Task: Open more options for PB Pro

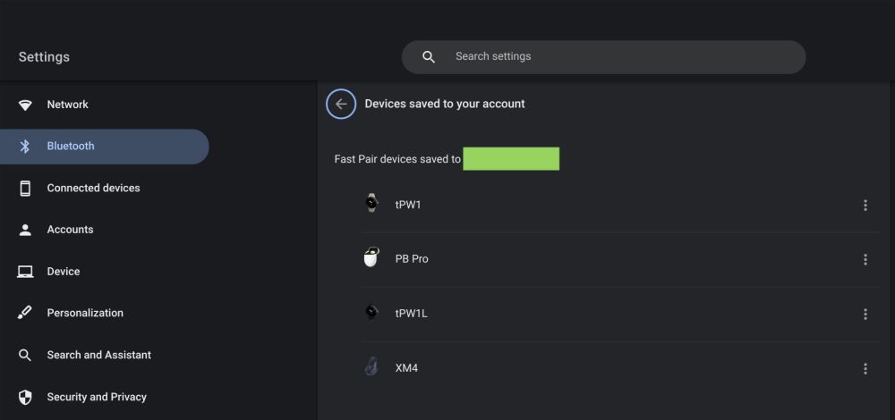Action: (865, 260)
